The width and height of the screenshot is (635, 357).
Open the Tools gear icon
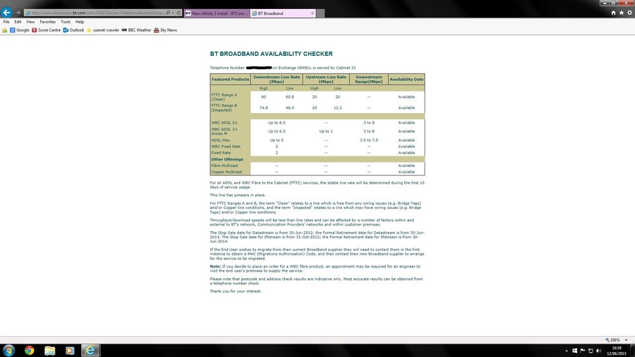(x=629, y=13)
